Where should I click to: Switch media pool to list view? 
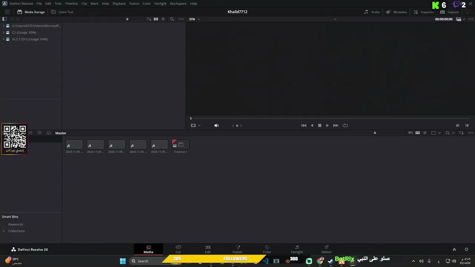(425, 133)
